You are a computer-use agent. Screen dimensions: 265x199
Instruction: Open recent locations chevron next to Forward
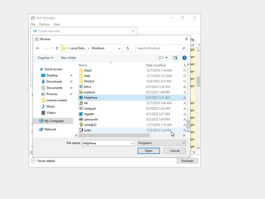coord(51,48)
